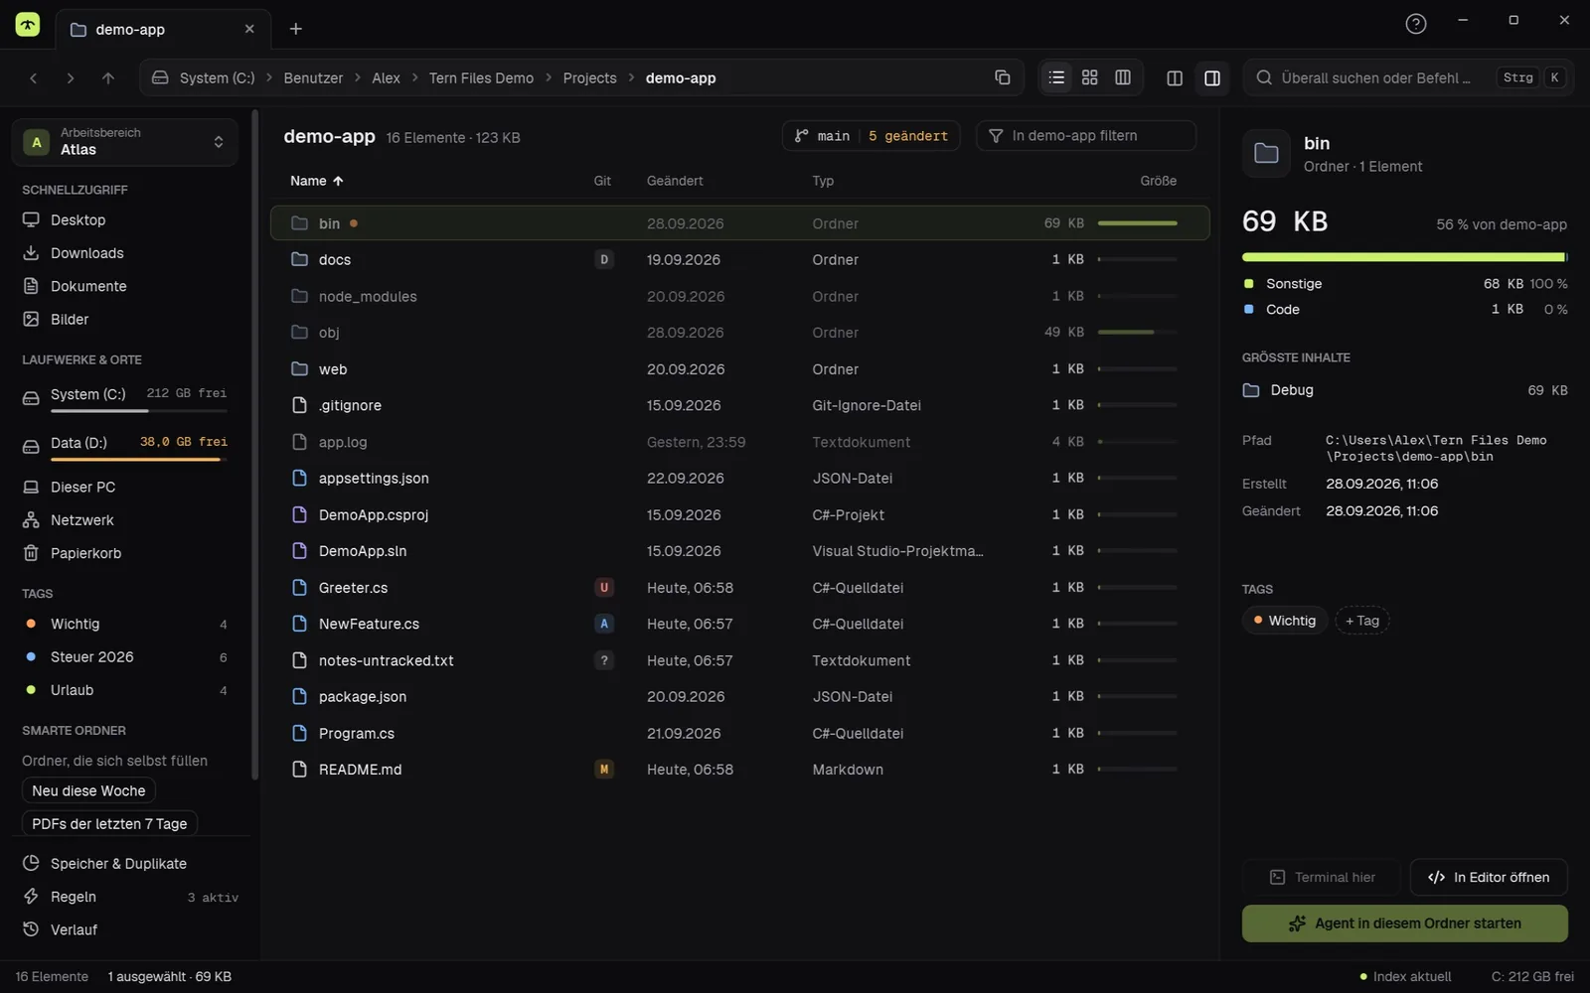This screenshot has height=993, width=1590.
Task: Filter by the Steuer 2026 tag
Action: 125,657
